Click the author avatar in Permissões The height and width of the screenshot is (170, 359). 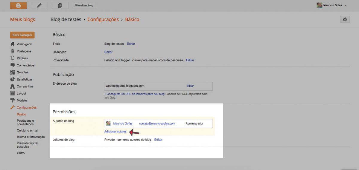[108, 123]
